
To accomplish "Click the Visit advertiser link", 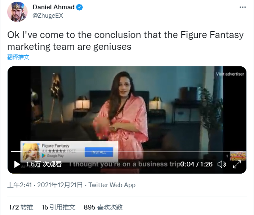I will click(230, 74).
